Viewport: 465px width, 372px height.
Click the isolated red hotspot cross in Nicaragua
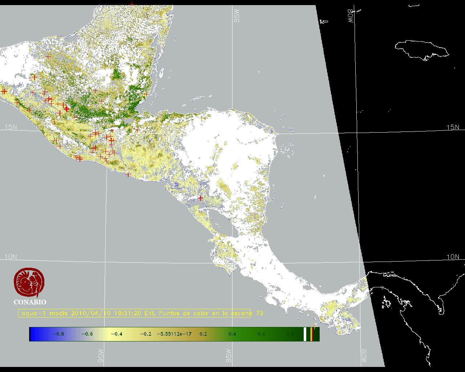coord(201,198)
